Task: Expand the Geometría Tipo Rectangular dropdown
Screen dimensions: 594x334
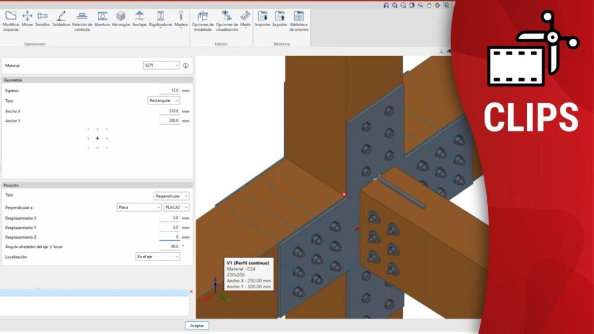Action: tap(164, 100)
